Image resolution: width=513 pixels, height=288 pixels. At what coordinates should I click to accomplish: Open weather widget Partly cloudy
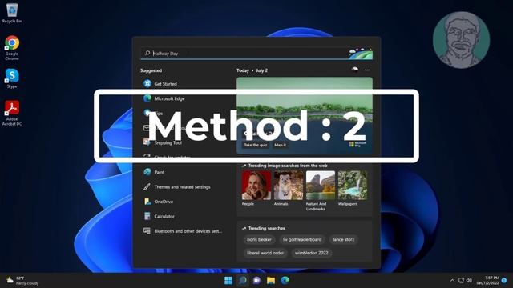(22, 281)
